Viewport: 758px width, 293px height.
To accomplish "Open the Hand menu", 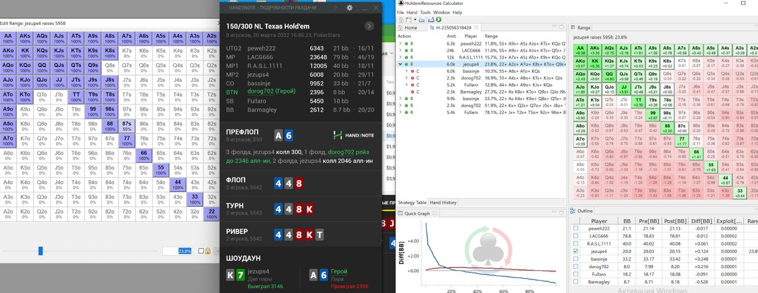I will tap(412, 12).
